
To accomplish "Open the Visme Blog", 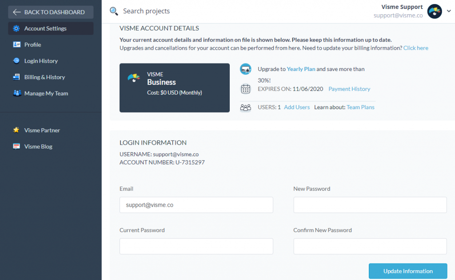I will 16,146.
